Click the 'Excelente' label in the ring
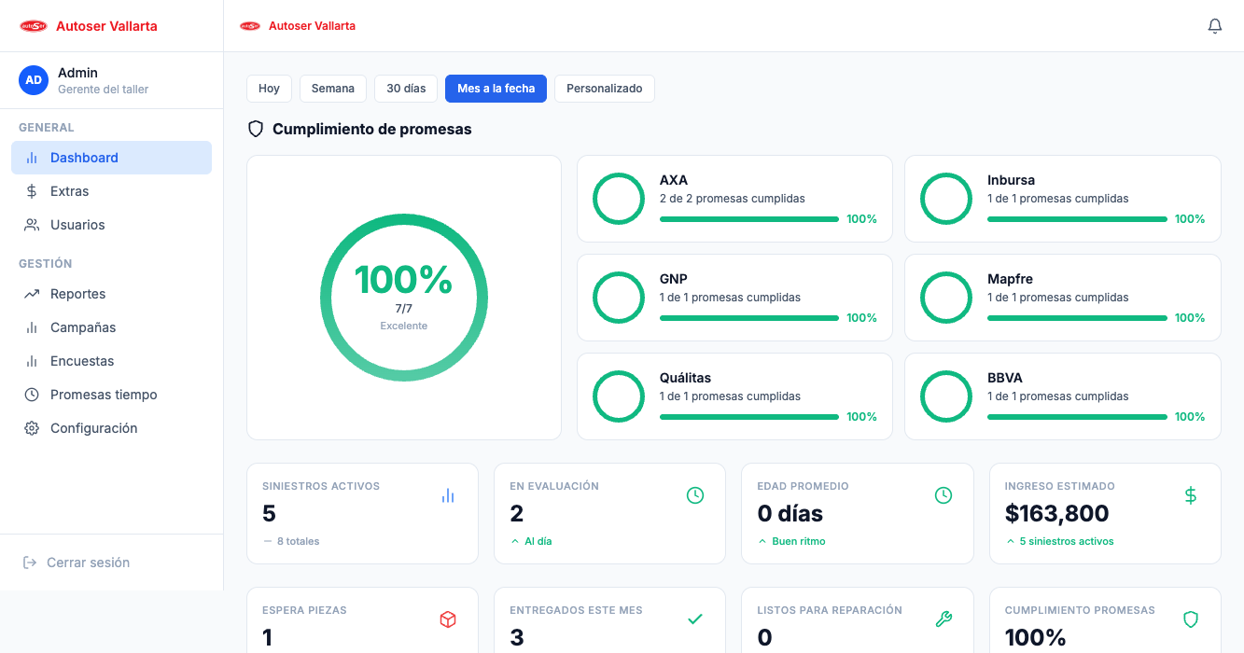Viewport: 1244px width, 653px height. coord(404,326)
